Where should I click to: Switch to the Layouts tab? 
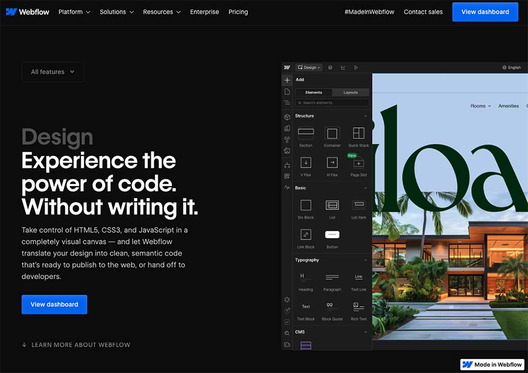[351, 92]
